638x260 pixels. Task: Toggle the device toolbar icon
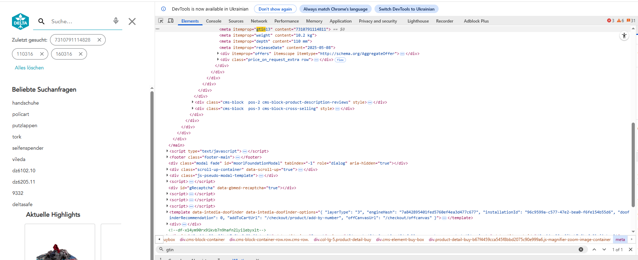171,21
